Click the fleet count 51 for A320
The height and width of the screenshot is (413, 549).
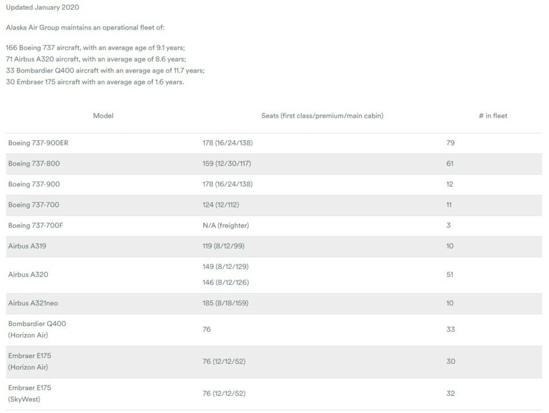click(x=450, y=275)
